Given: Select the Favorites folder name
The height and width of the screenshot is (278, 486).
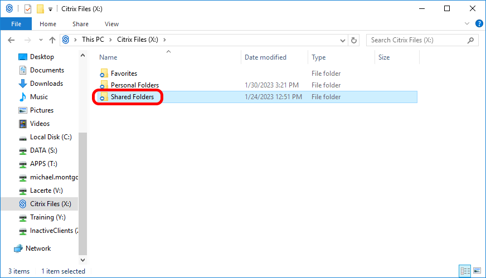Looking at the screenshot, I should (x=124, y=74).
